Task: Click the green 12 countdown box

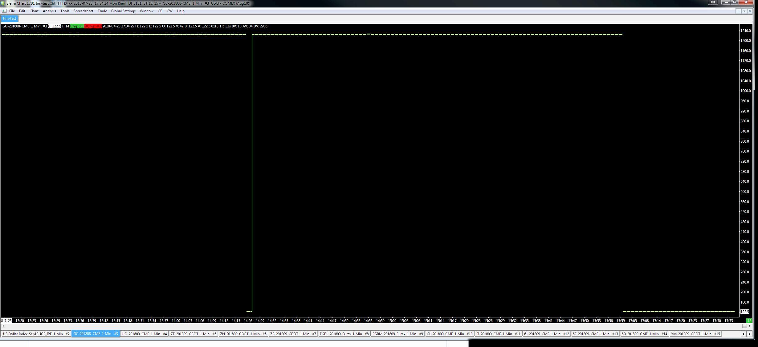Action: coord(749,320)
